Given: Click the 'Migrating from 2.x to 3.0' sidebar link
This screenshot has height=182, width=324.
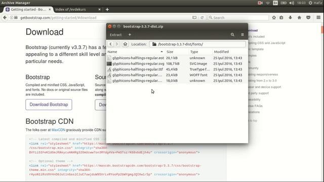Looking at the screenshot, I should [262, 81].
